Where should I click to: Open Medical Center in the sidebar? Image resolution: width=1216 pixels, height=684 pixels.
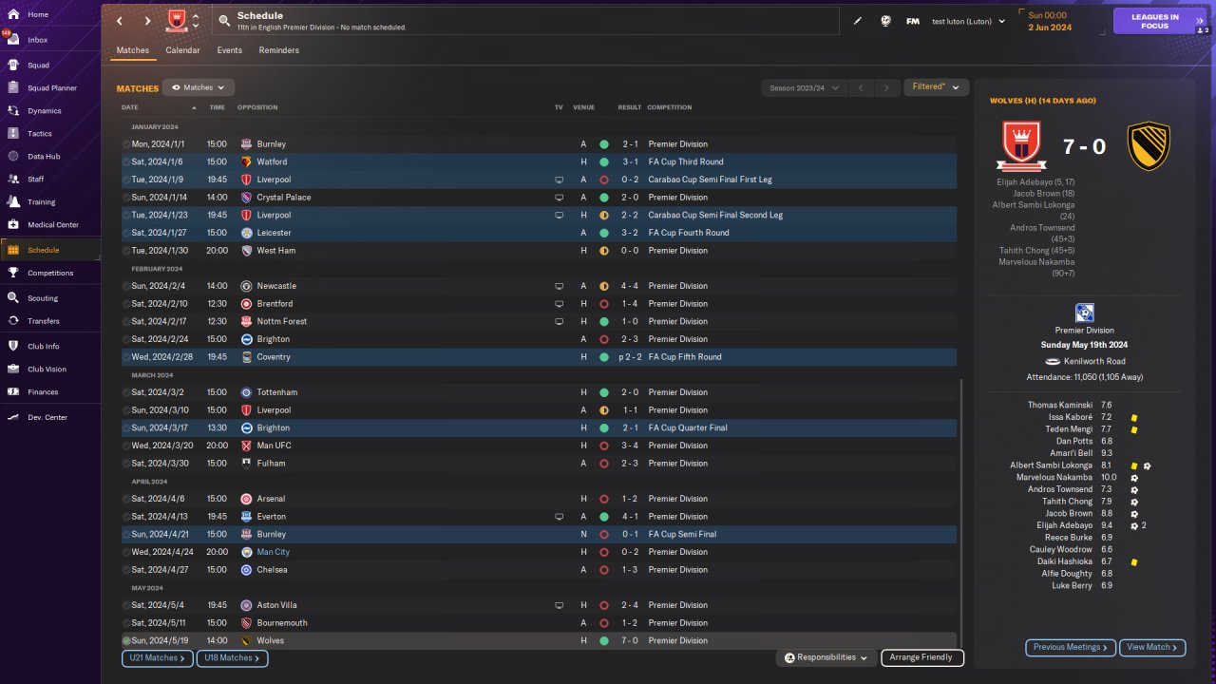(x=50, y=225)
